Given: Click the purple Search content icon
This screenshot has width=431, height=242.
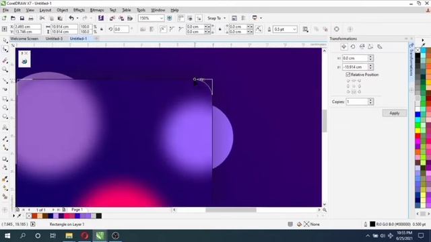Looking at the screenshot, I should pos(101,18).
